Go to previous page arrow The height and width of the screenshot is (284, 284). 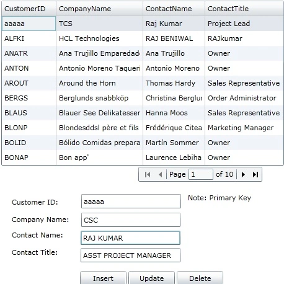pyautogui.click(x=161, y=175)
